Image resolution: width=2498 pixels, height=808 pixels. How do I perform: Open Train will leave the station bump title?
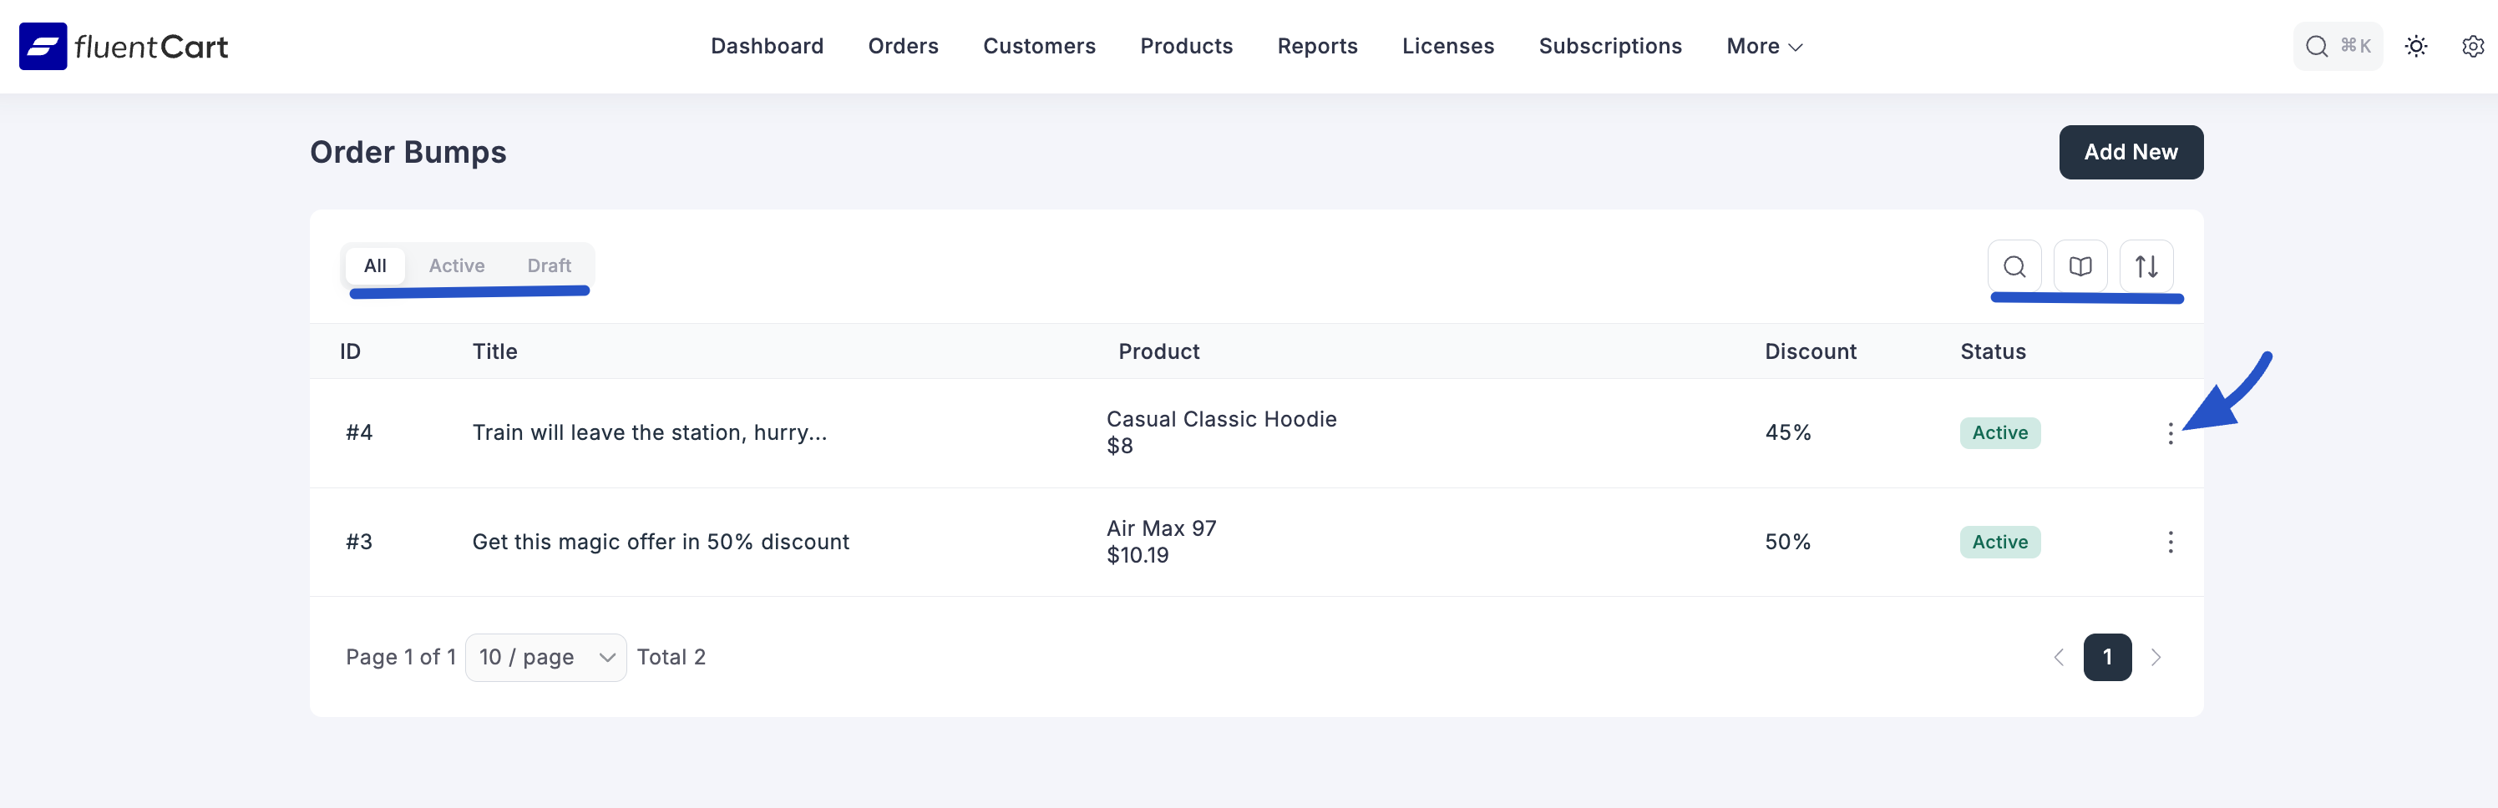pos(649,433)
